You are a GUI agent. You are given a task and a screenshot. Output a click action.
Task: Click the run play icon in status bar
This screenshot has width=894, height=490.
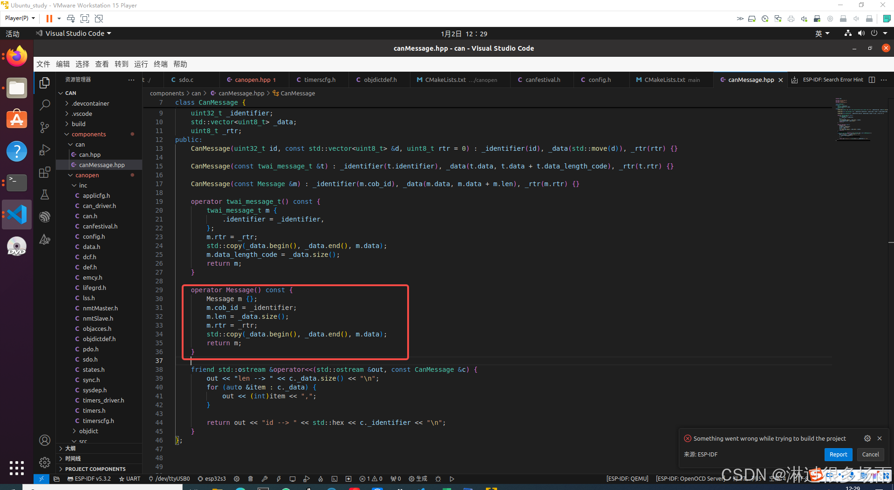(452, 479)
